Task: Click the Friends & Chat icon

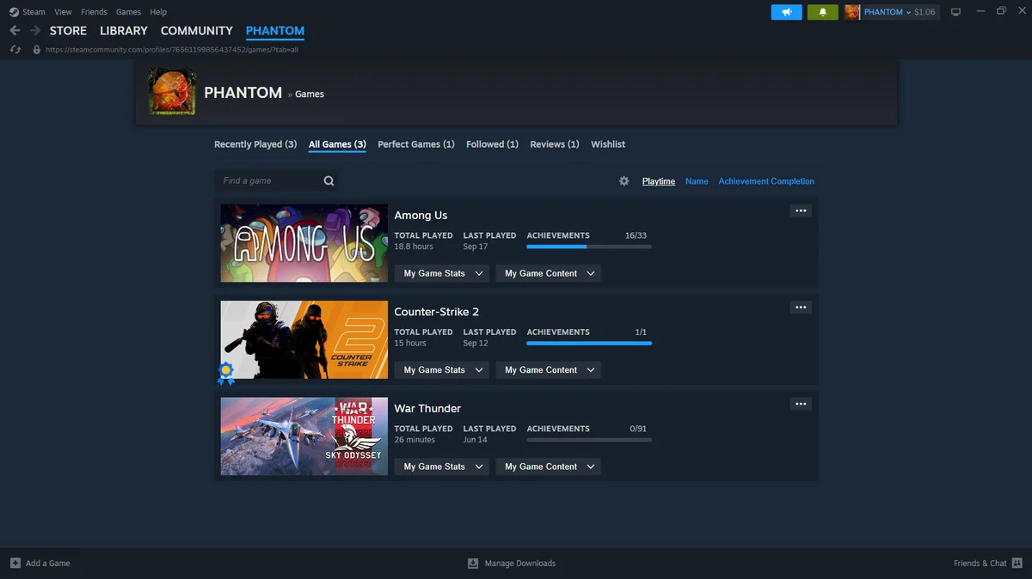Action: 1017,563
